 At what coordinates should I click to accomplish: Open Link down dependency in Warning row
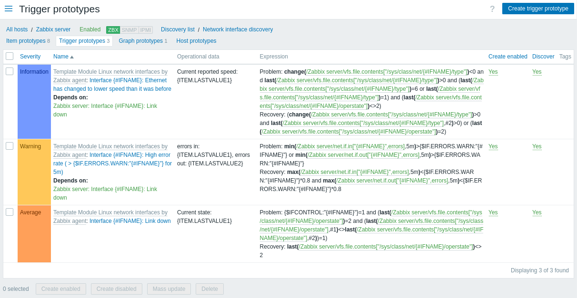tap(105, 193)
